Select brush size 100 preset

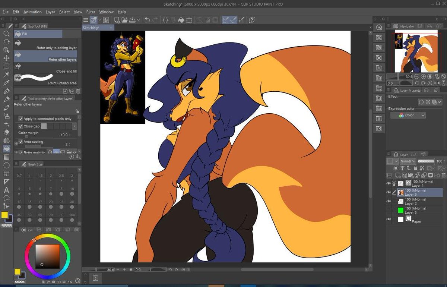pyautogui.click(x=72, y=218)
